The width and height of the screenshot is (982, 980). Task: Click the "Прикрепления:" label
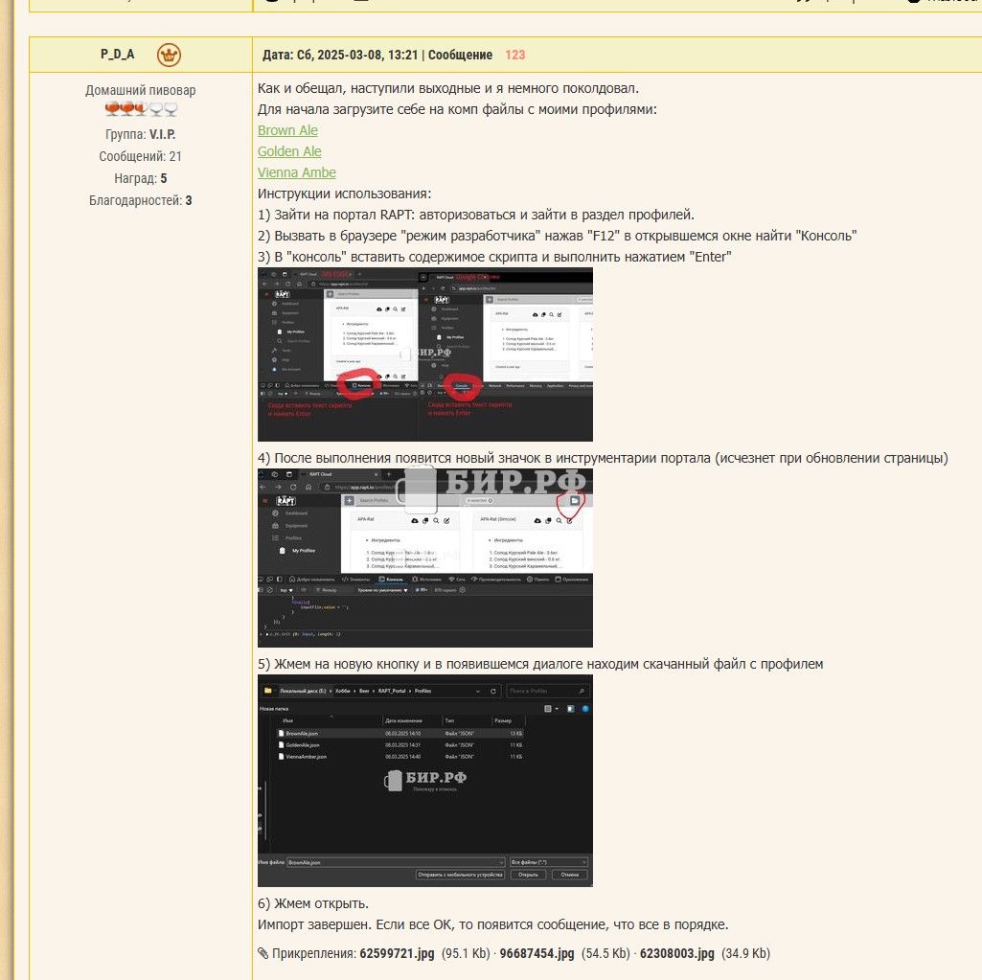click(314, 954)
